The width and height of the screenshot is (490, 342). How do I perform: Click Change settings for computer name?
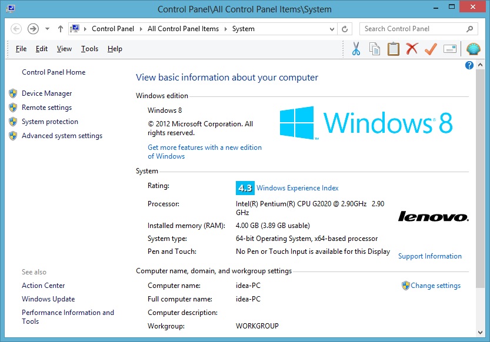(435, 286)
